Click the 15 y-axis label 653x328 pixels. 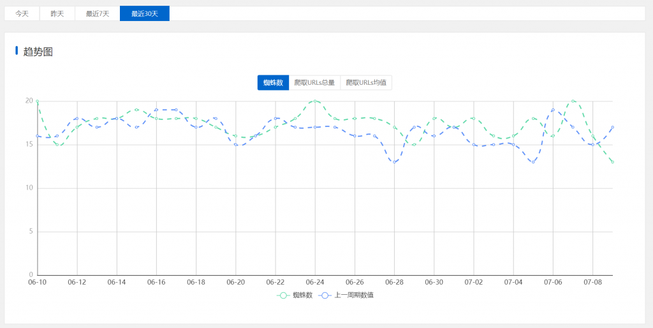pyautogui.click(x=29, y=145)
